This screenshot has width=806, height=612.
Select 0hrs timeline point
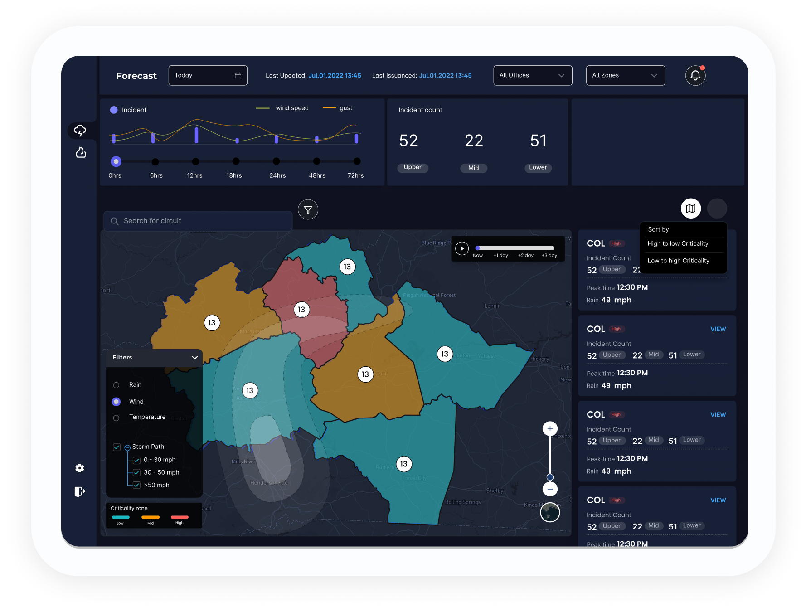point(116,161)
